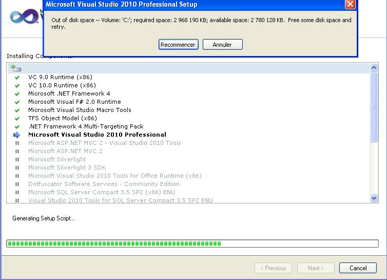Close the out of disk space dialog
This screenshot has height=280, width=387.
point(350,5)
